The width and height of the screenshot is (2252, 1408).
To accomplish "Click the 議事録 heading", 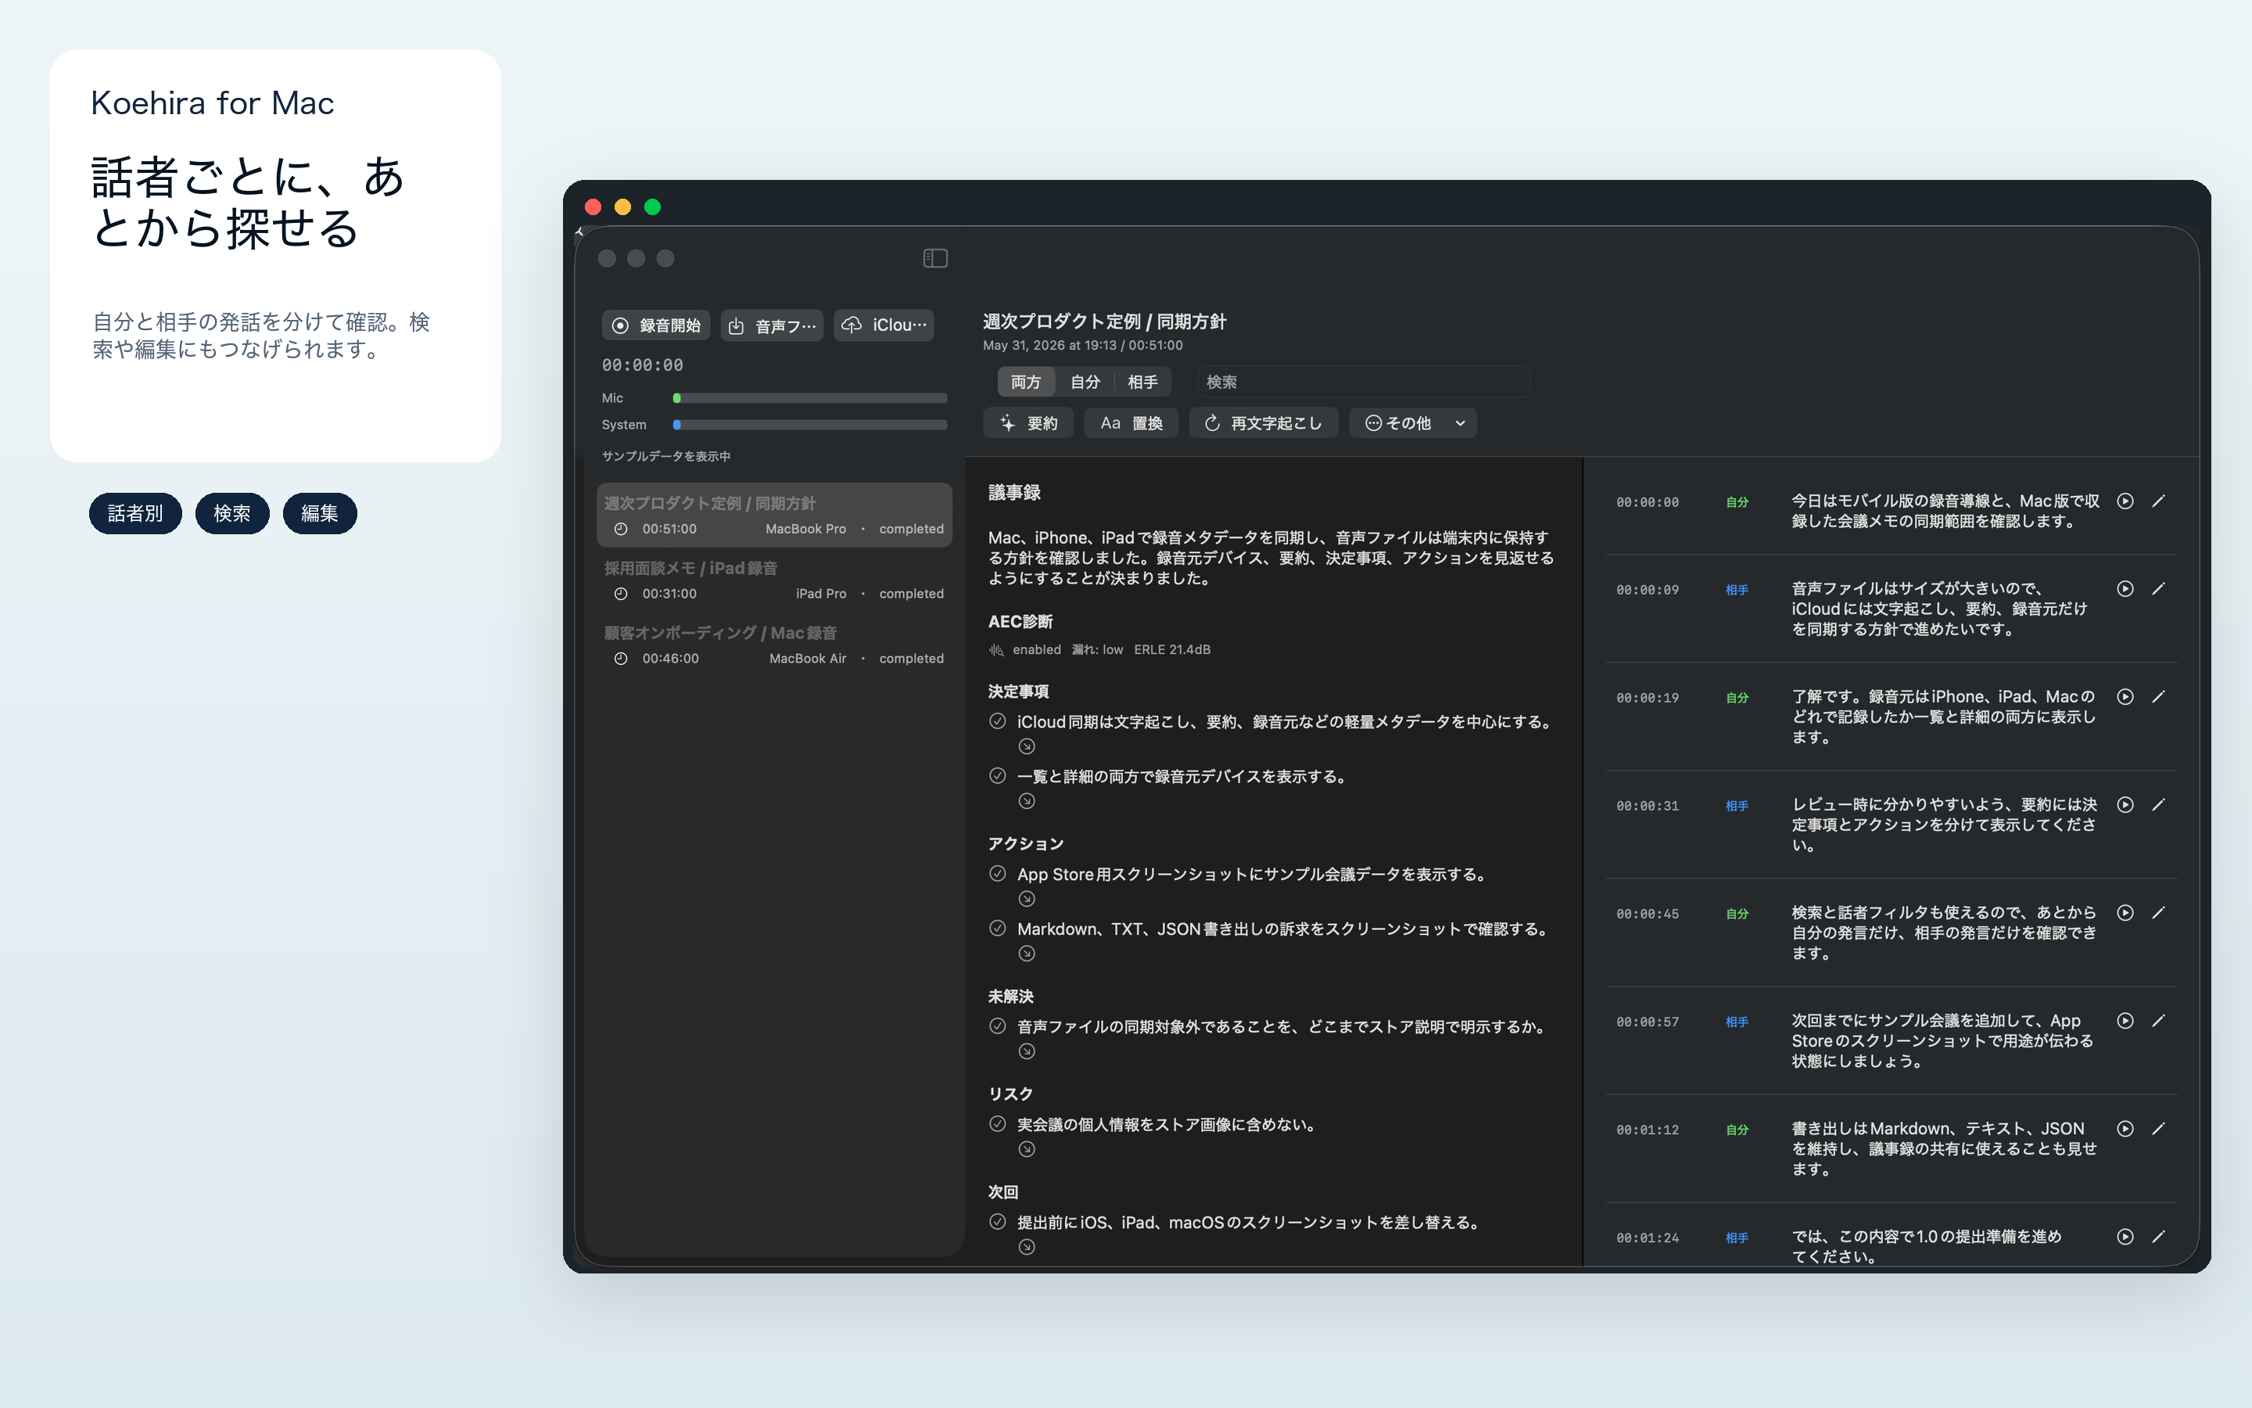I will pos(1014,493).
